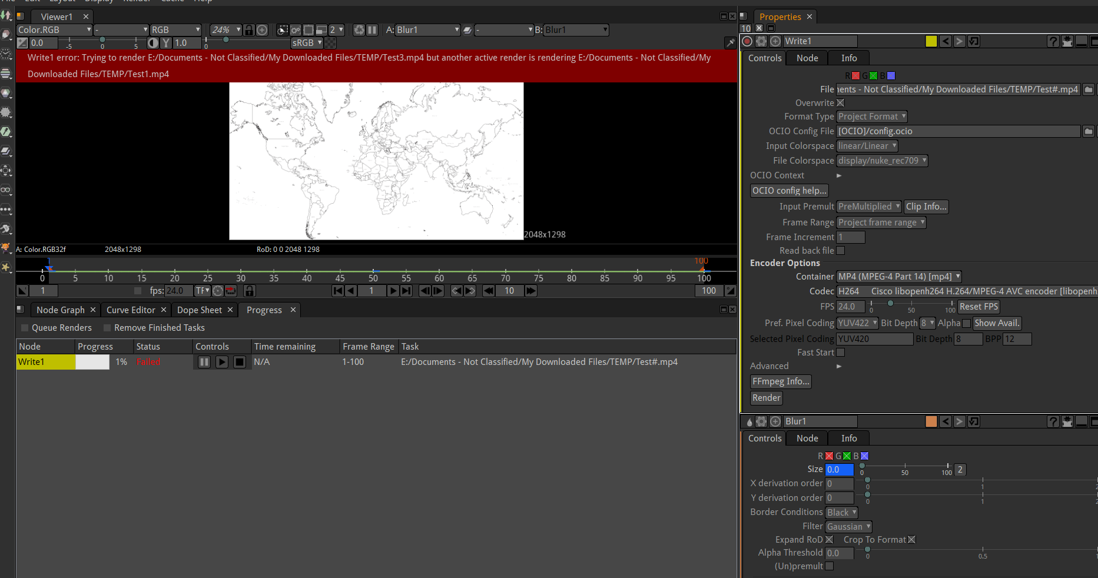Open the Node tab of Blur1 properties
Screen dimensions: 1098x578
click(807, 438)
